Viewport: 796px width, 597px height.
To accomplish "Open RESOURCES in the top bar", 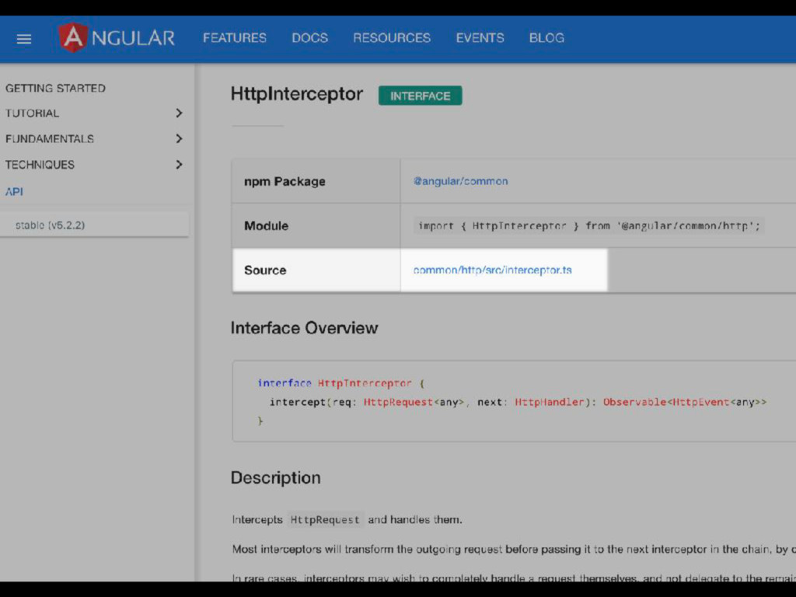I will (x=391, y=37).
